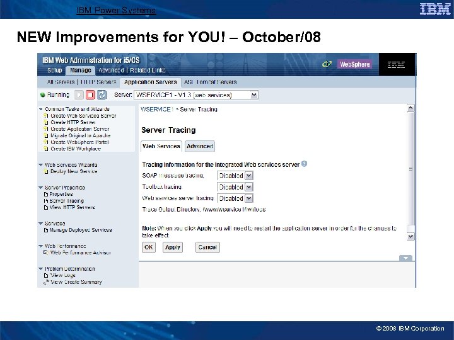Click the page icon beside Properties
Viewport: 454px width, 340px height.
click(x=46, y=195)
